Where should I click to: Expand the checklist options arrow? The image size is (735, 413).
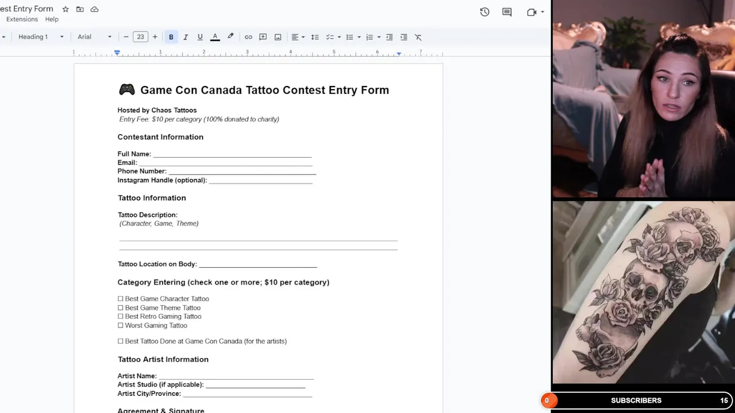(x=339, y=37)
